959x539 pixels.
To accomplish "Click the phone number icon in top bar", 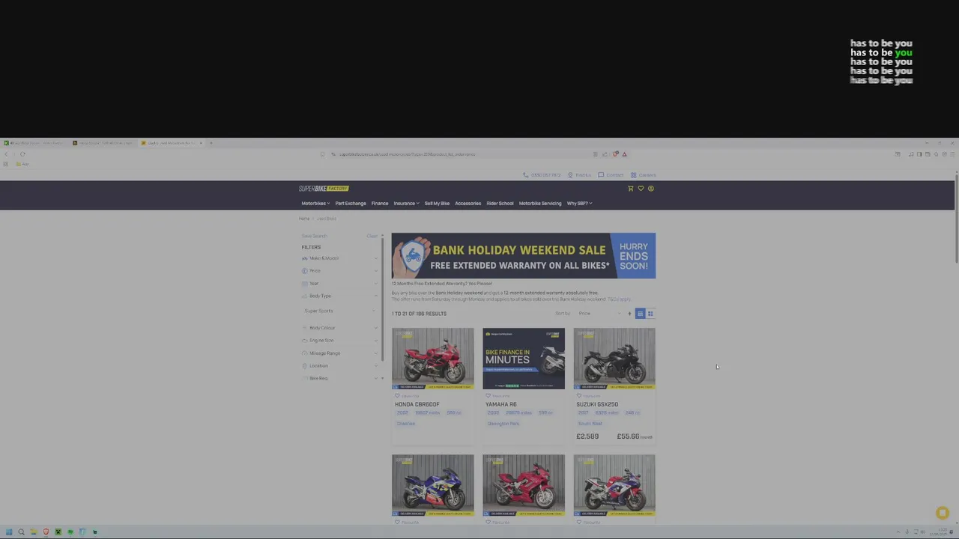I will tap(526, 175).
